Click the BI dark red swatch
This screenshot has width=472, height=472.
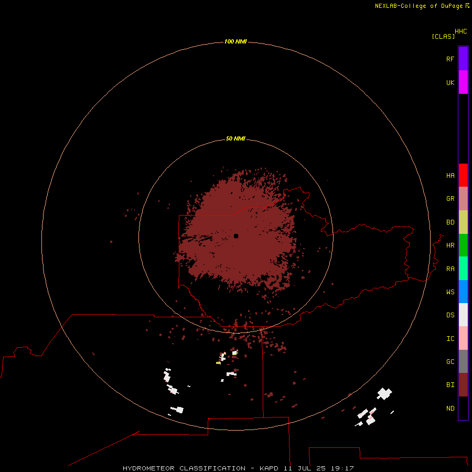(x=463, y=385)
